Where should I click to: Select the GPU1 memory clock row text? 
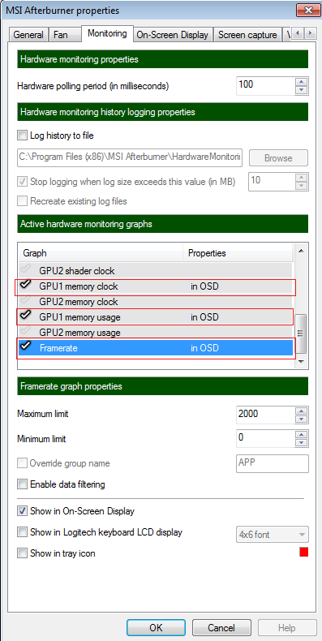pos(79,286)
